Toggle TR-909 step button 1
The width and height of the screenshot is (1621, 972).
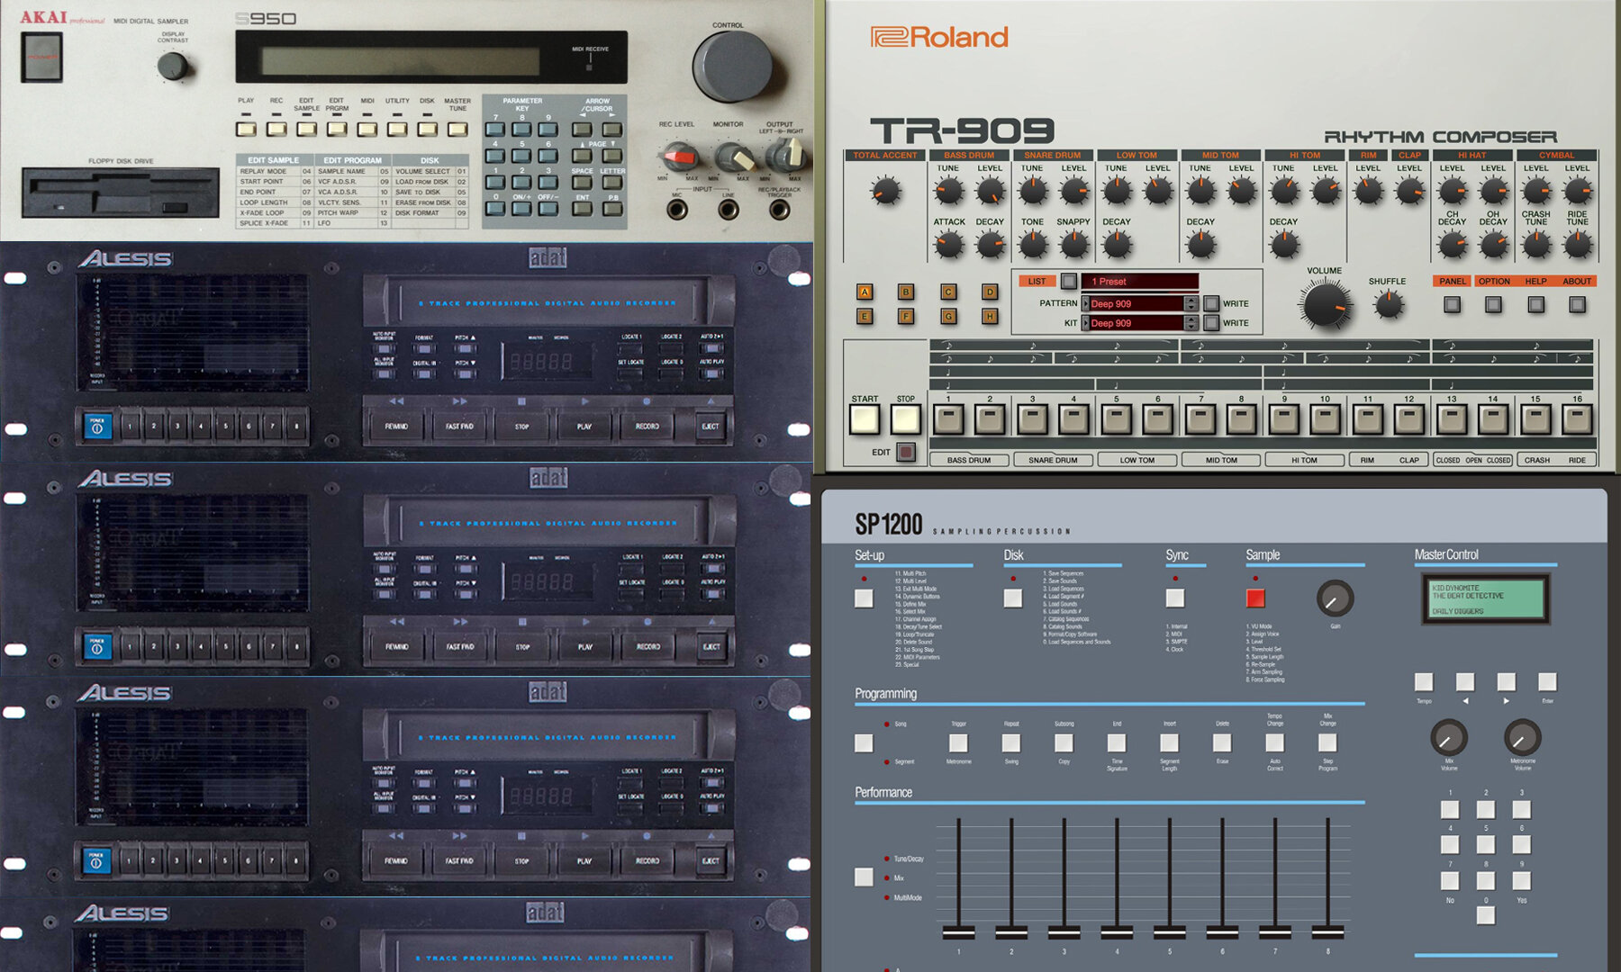point(948,419)
